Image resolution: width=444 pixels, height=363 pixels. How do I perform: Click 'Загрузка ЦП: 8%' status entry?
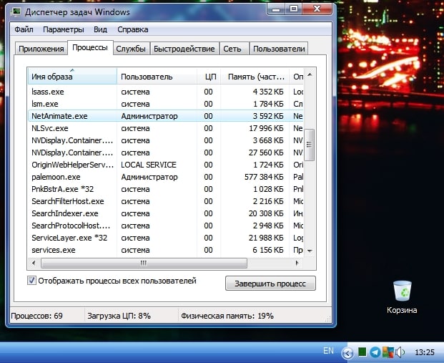[119, 316]
